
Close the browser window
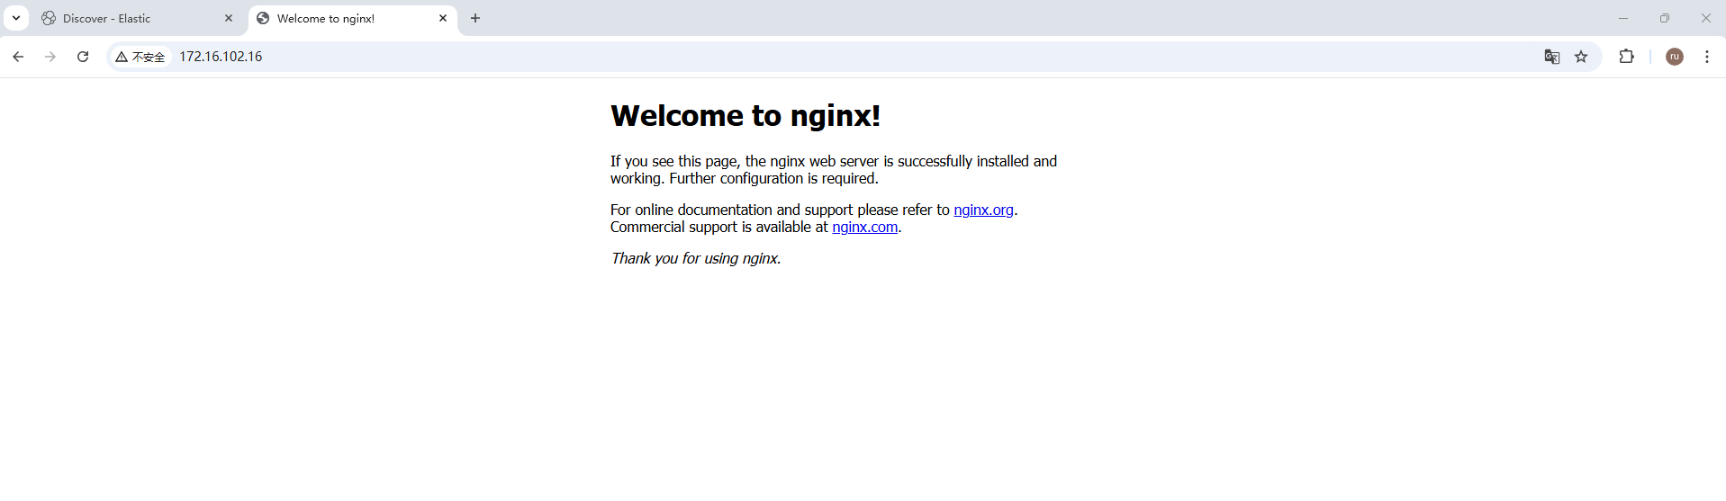(x=1705, y=18)
